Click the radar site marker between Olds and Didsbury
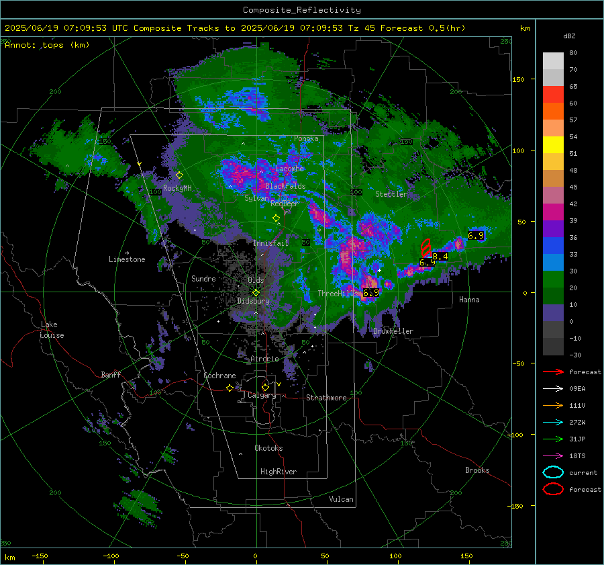 coord(256,292)
